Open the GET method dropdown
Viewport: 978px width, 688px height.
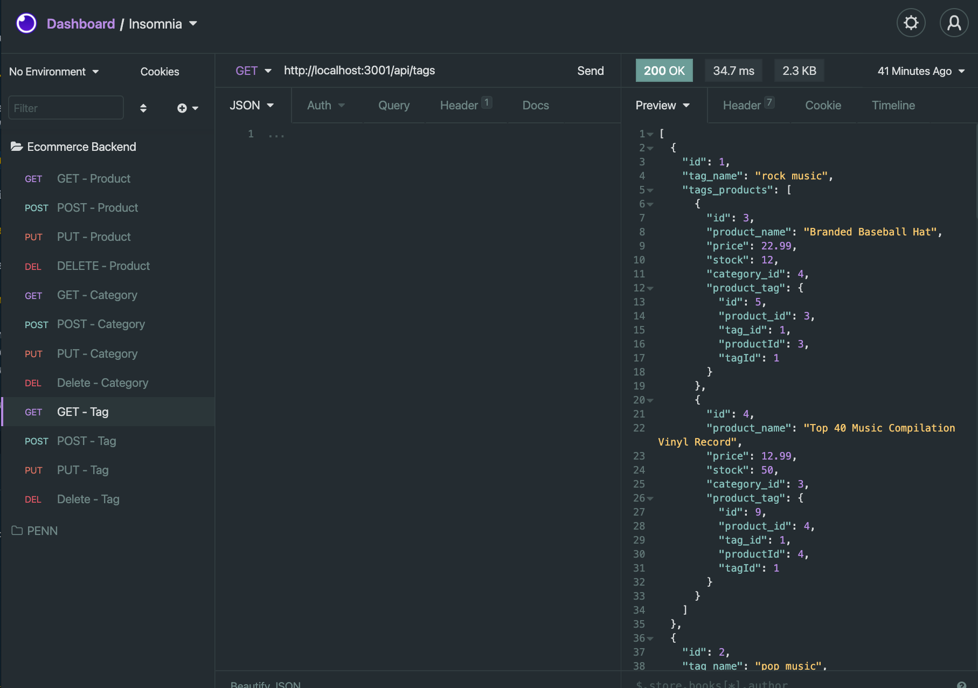(x=253, y=71)
